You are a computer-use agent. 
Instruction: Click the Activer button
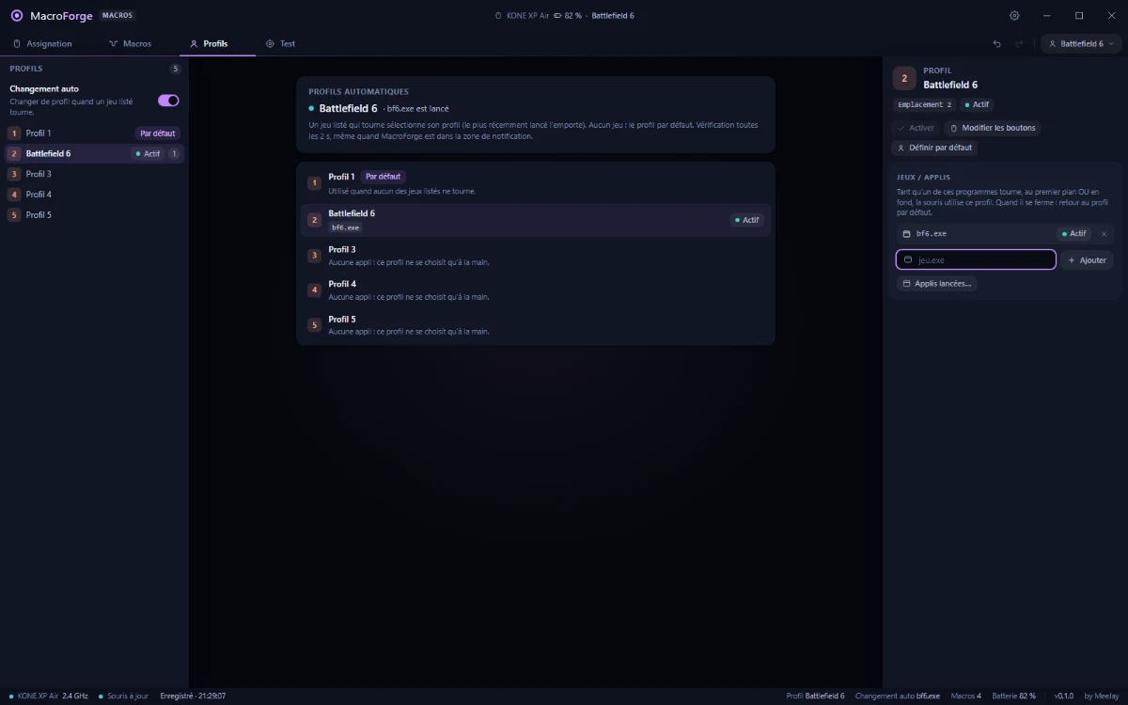coord(916,128)
